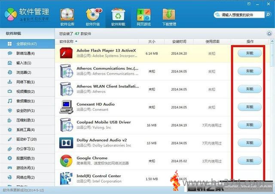275x194 pixels.
Task: Click the Coolpad Mobile USB Driver icon
Action: pos(66,125)
